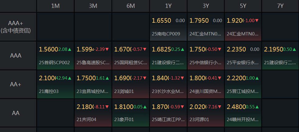Click the green up arrow beside 1.61

[x=107, y=78]
